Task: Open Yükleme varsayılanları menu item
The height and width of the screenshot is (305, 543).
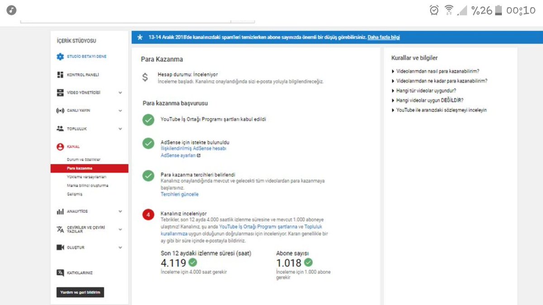Action: click(86, 177)
